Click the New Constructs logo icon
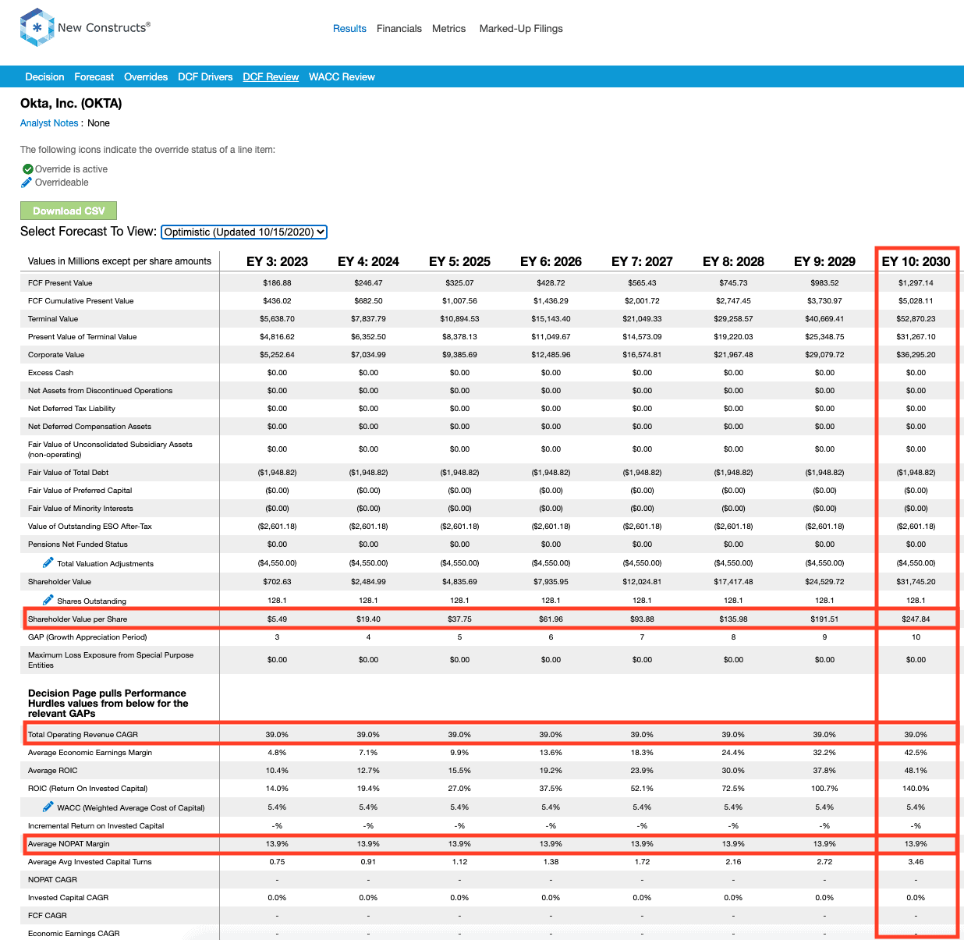 37,27
